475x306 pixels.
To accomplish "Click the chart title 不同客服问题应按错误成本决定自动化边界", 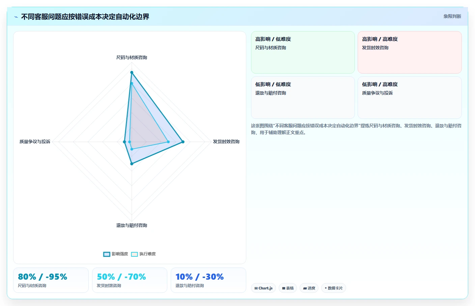I will point(85,17).
